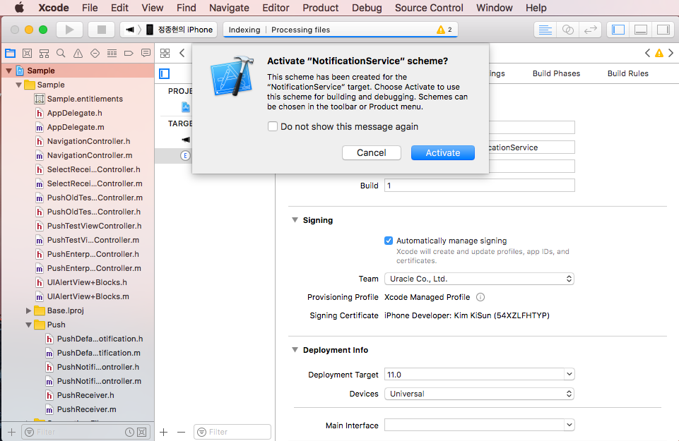Screen dimensions: 679x441
Task: Show recently modified files filter
Action: click(x=129, y=432)
